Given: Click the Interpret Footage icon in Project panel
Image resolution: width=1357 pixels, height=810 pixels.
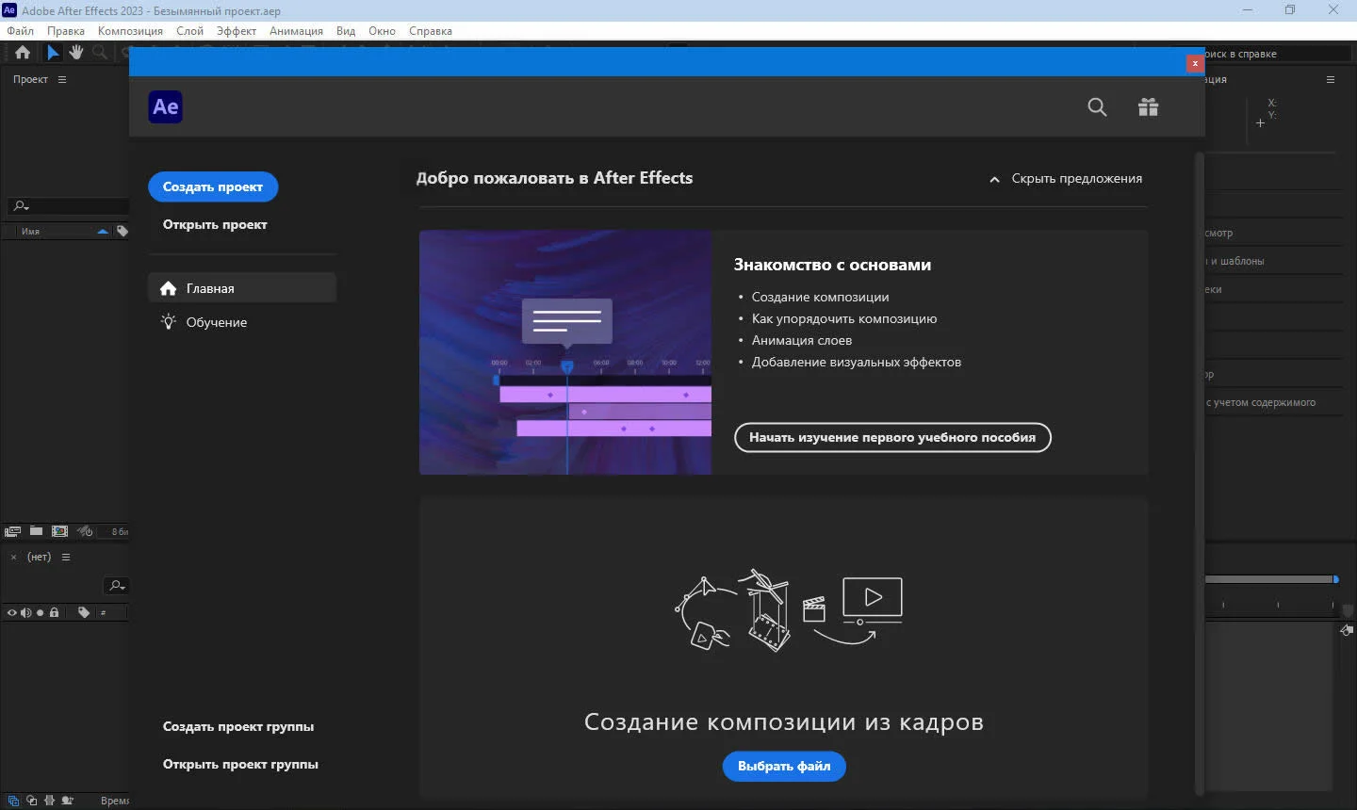Looking at the screenshot, I should tap(12, 531).
